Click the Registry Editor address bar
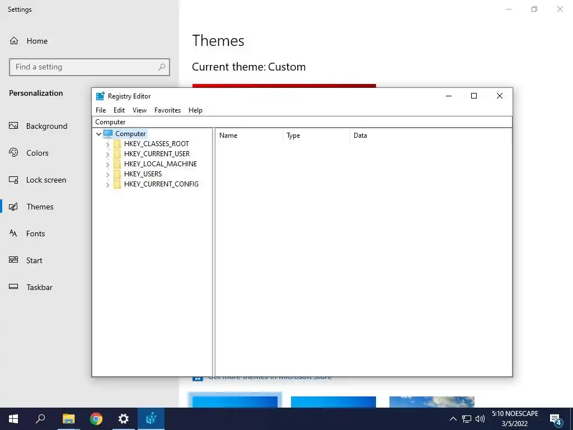 [302, 121]
